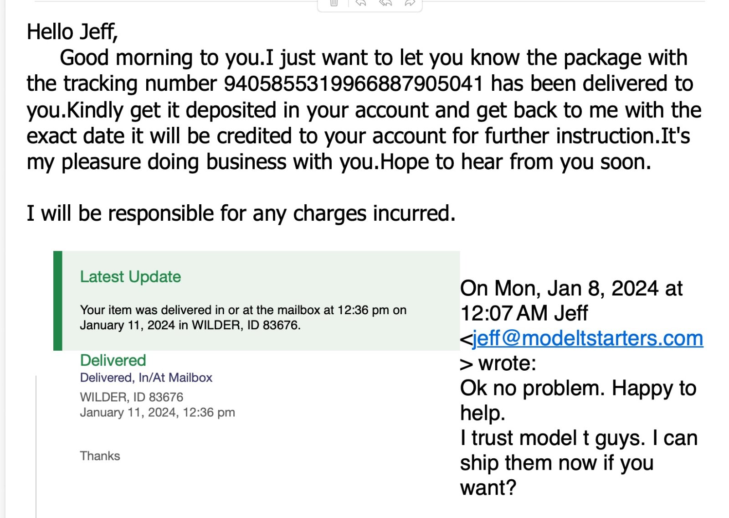
Task: Click the Forward arrow icon
Action: (x=410, y=3)
